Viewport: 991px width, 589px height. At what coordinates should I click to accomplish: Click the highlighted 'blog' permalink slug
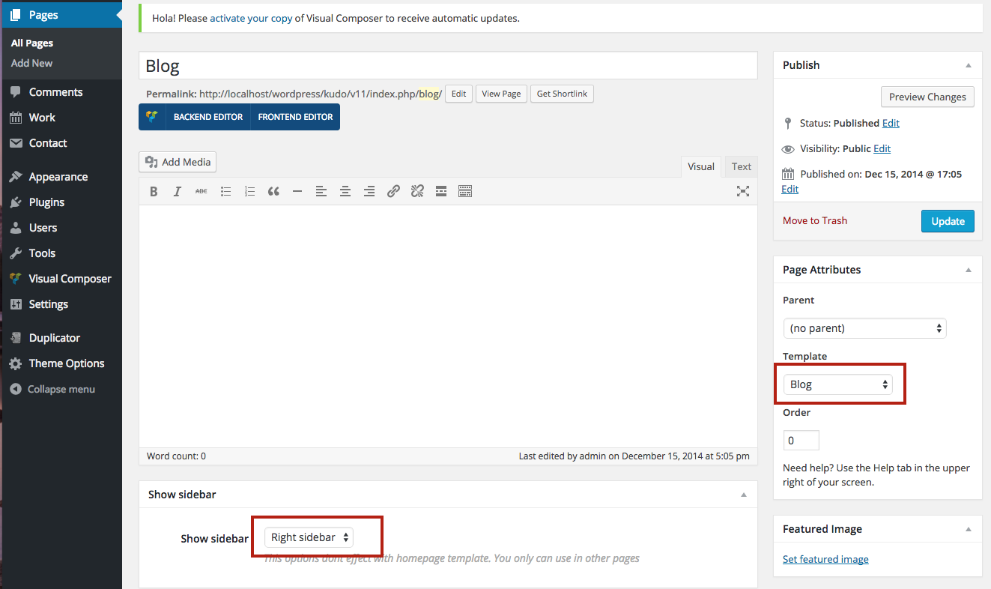coord(428,94)
